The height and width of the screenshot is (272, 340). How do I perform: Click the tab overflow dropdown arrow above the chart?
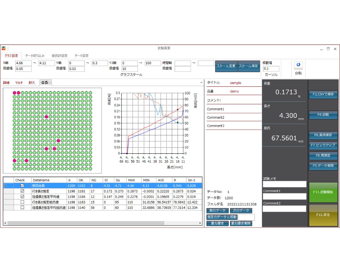tap(201, 83)
